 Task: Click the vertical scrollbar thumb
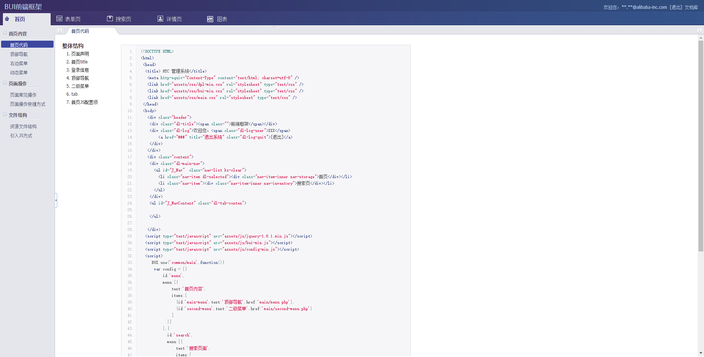[701, 146]
